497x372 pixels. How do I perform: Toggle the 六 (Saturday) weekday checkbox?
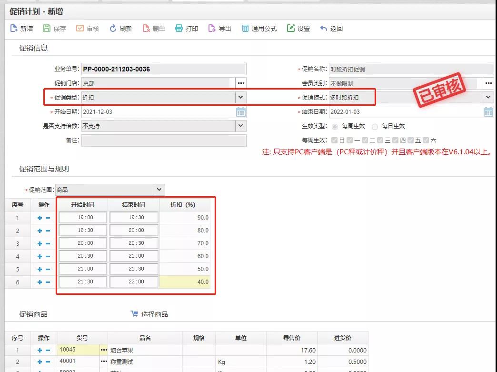click(x=426, y=141)
